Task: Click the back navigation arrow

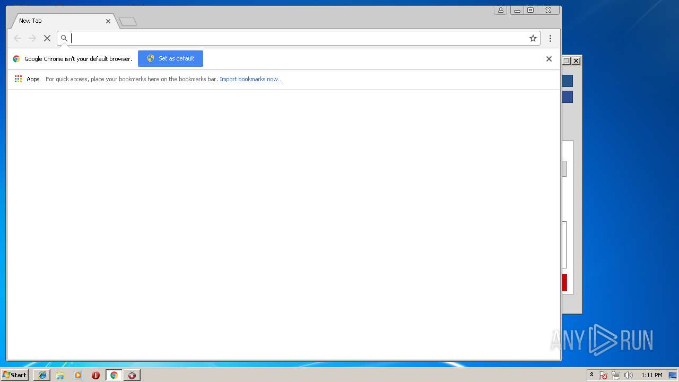Action: pyautogui.click(x=18, y=38)
